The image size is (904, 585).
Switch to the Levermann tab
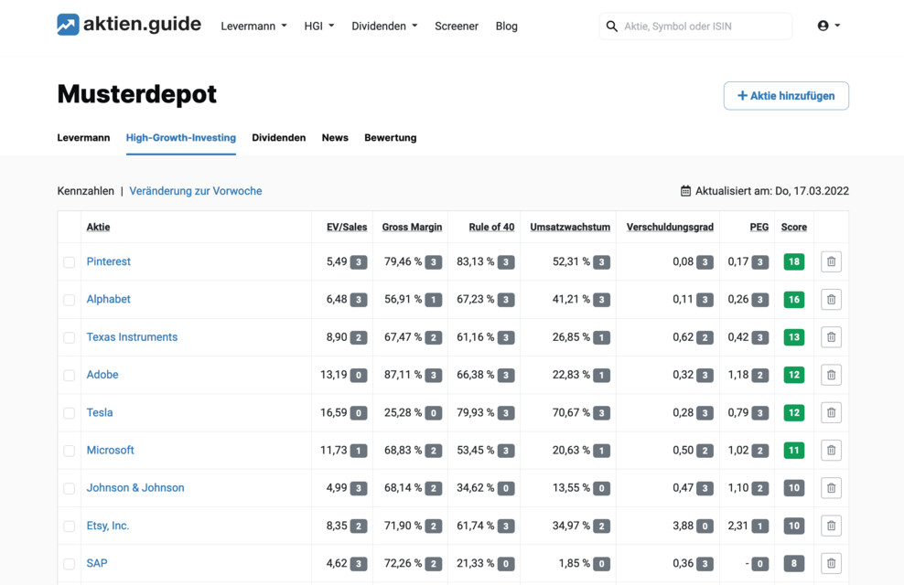point(83,138)
